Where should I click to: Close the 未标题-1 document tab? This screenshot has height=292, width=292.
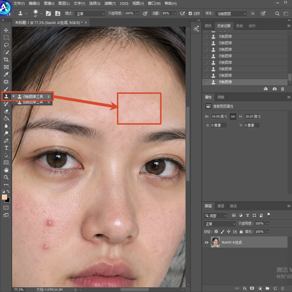point(86,22)
